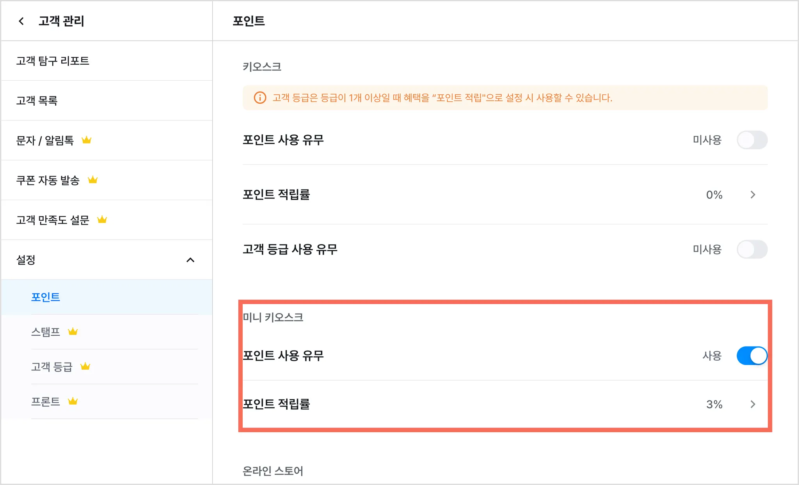The image size is (799, 485).
Task: Go to the 고객 목록 menu item
Action: click(37, 101)
